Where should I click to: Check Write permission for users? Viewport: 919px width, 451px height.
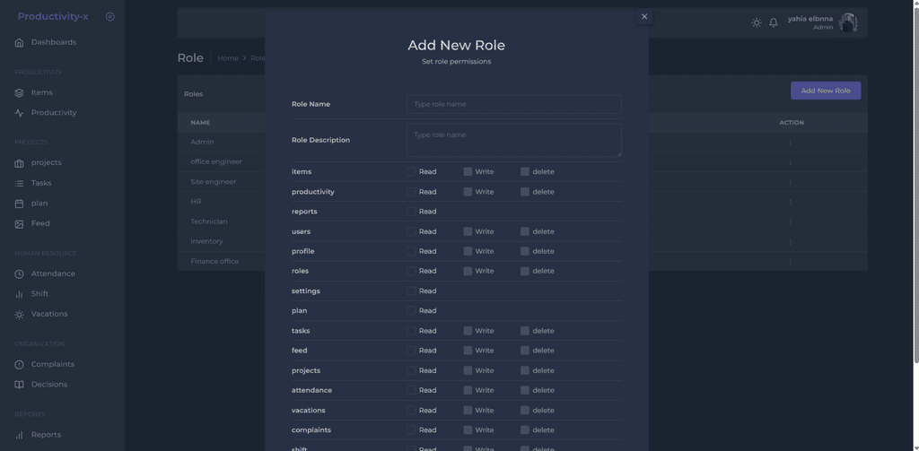coord(468,231)
